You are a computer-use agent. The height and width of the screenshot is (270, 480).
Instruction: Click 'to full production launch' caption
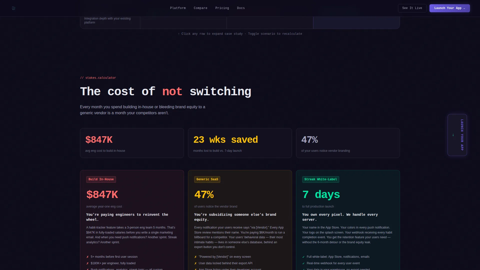318,206
